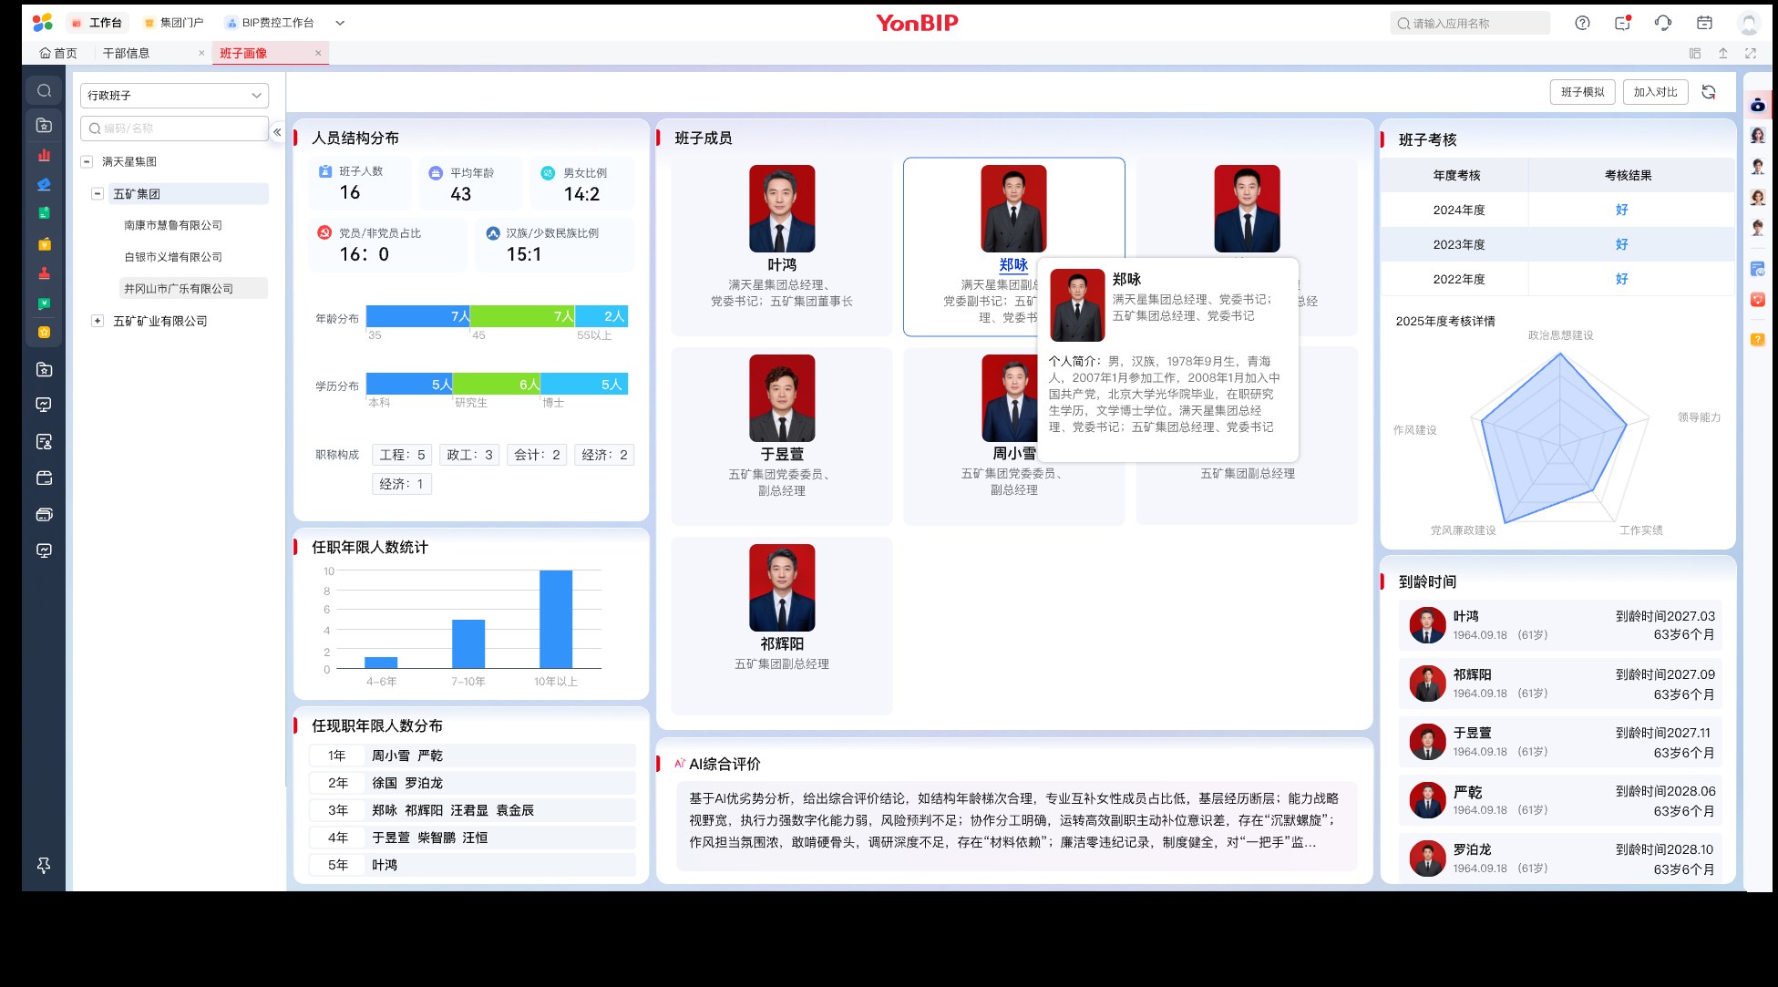Collapse the 五矿集团 tree node
The height and width of the screenshot is (987, 1778).
pyautogui.click(x=98, y=194)
